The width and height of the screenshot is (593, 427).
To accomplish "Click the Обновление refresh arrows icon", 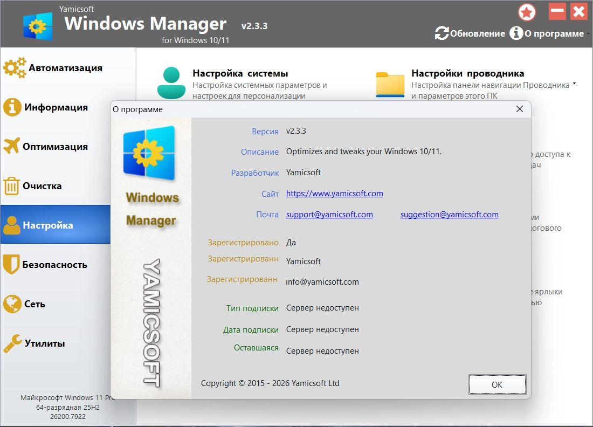I will (442, 33).
